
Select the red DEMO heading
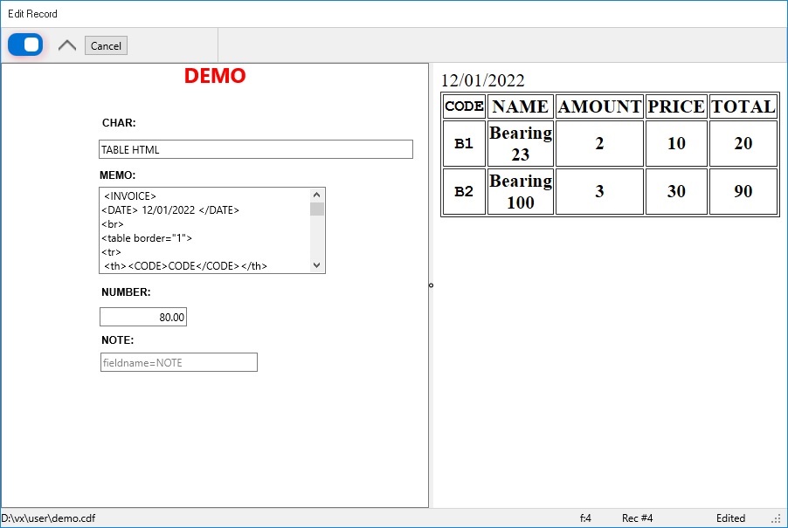click(x=215, y=76)
